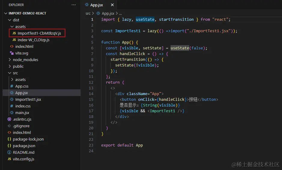Open package.json file
The width and height of the screenshot is (282, 170).
(24, 146)
